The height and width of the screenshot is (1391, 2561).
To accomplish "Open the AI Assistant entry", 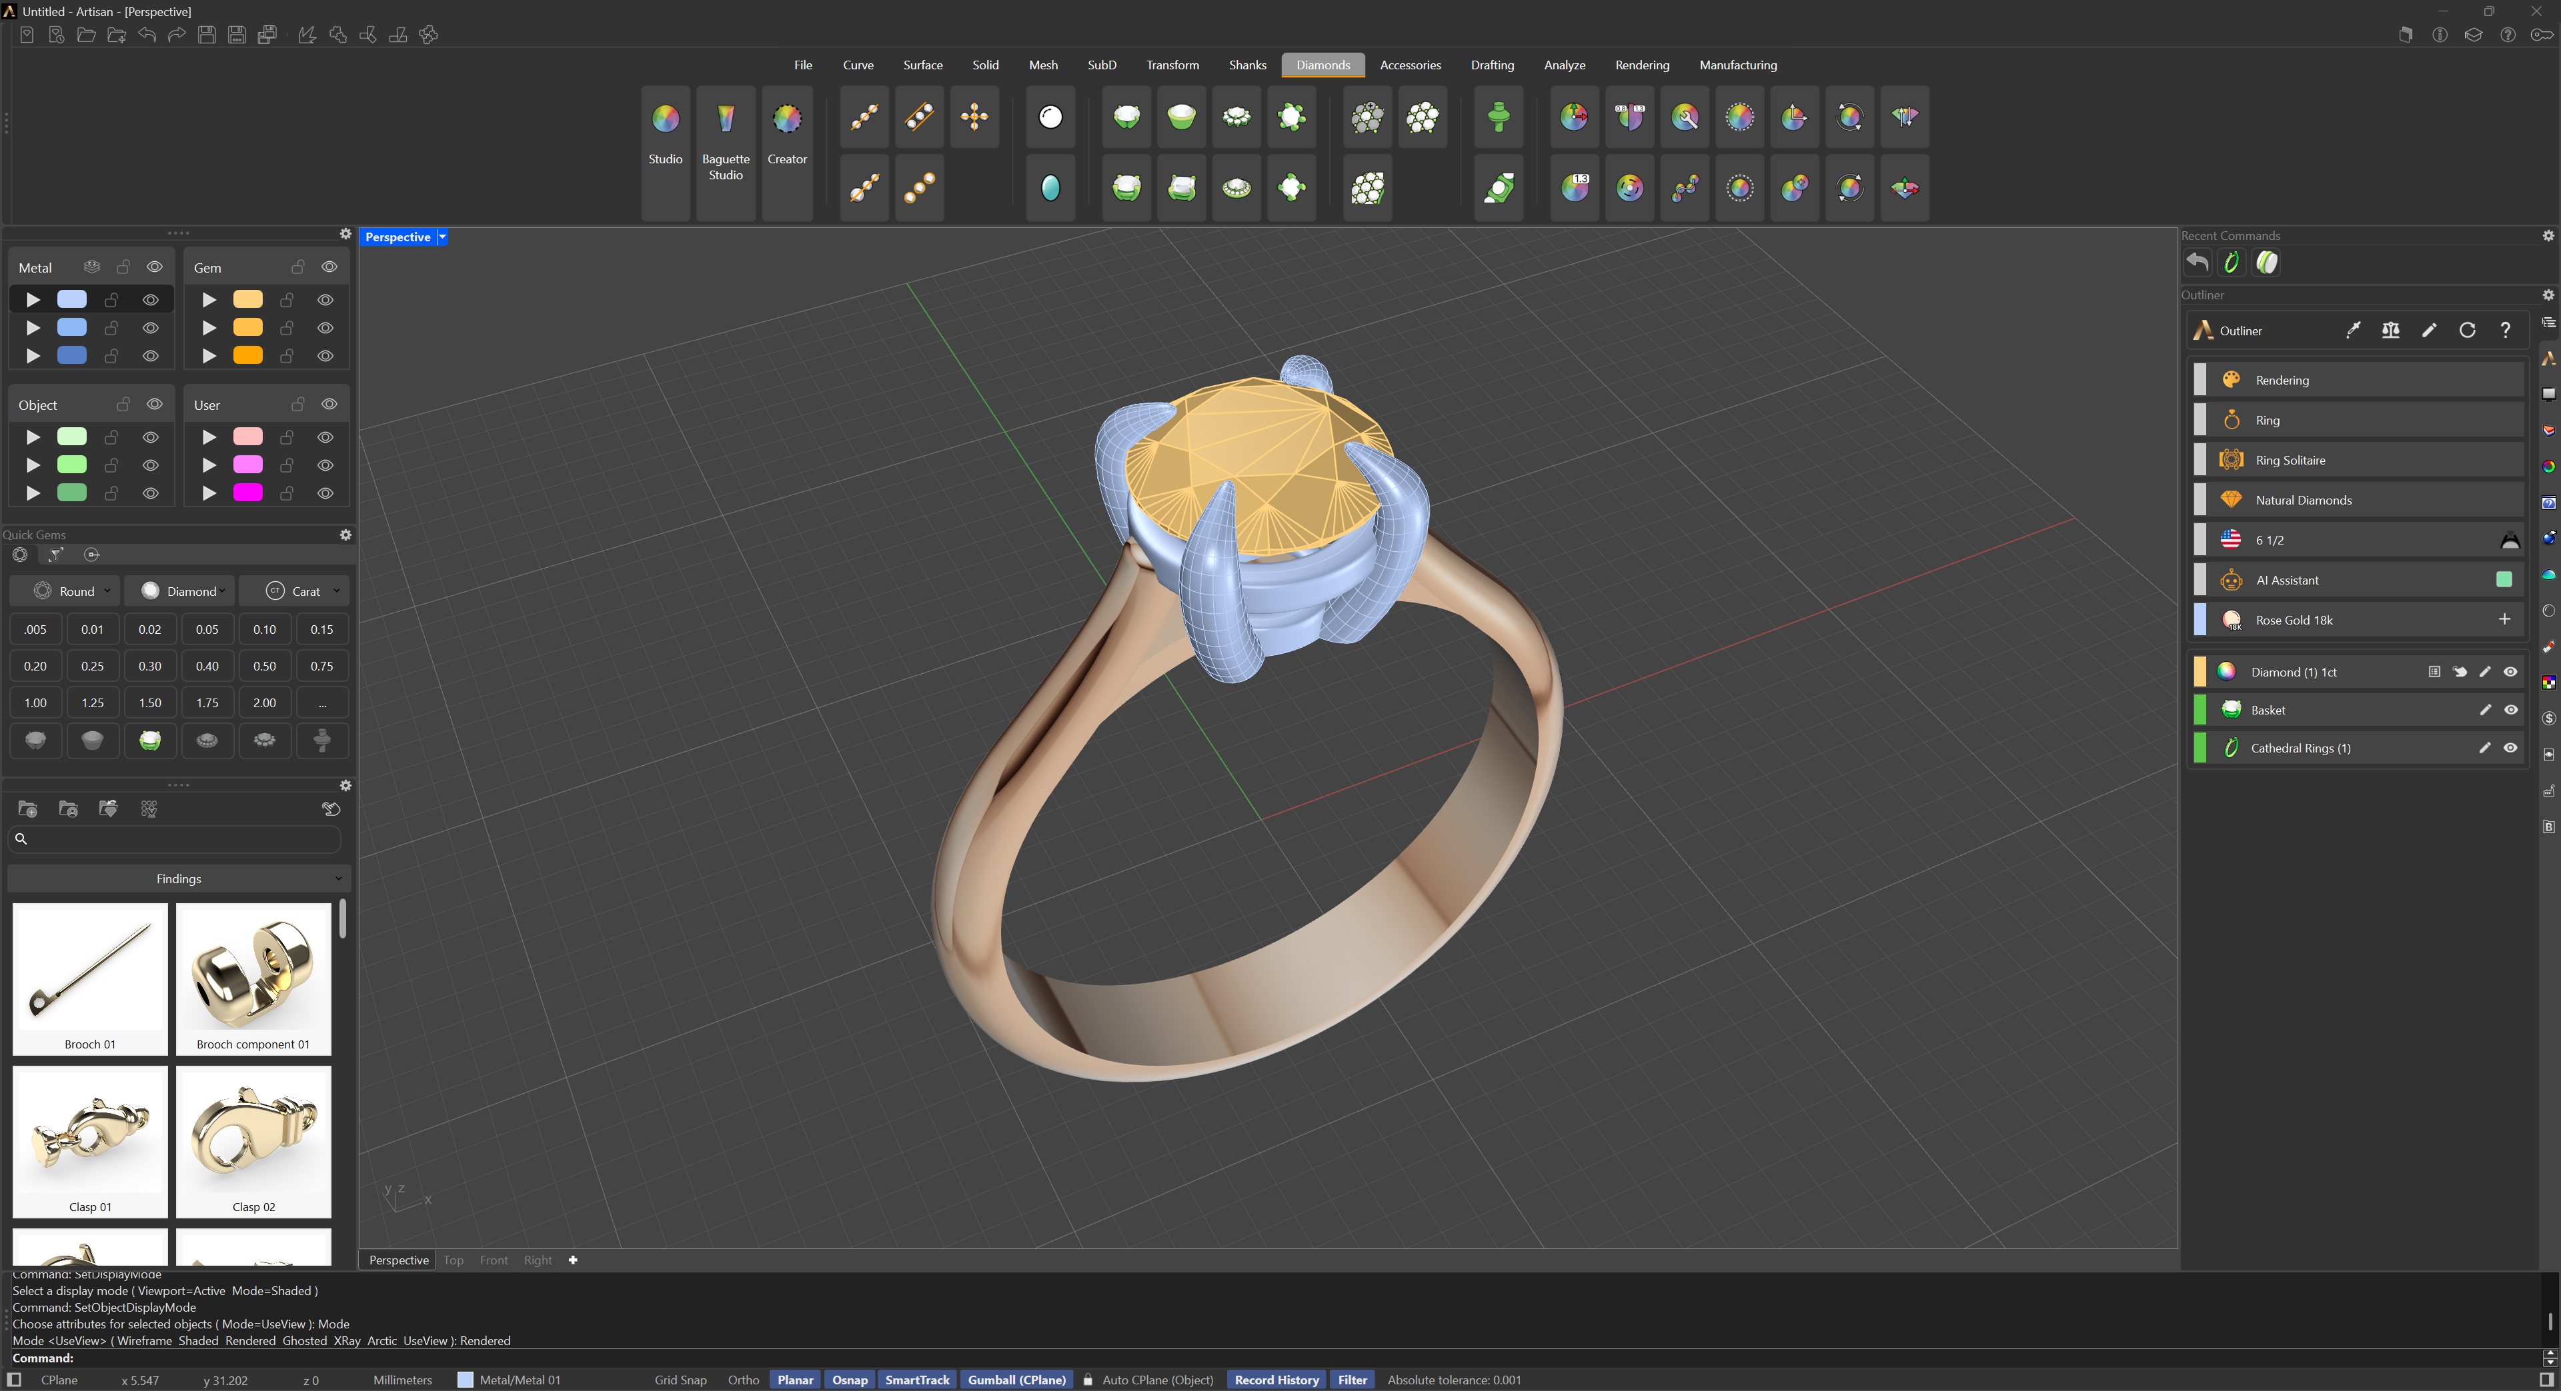I will 2358,581.
